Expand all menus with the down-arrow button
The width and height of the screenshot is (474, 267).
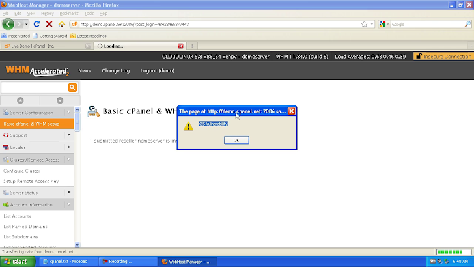click(60, 100)
